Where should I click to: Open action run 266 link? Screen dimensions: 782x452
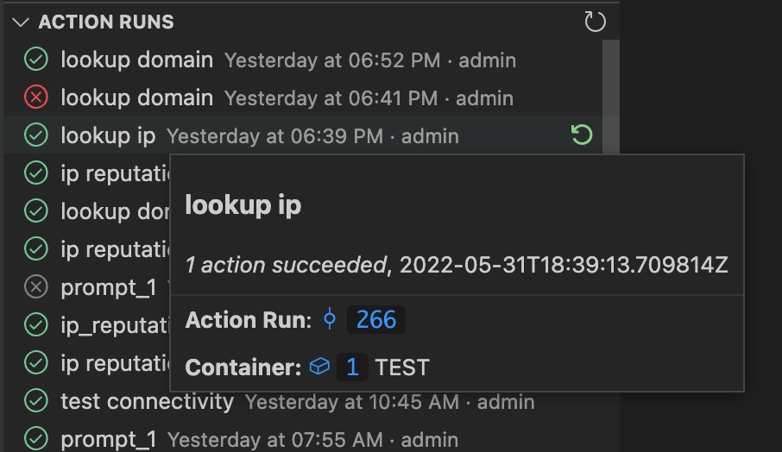click(376, 319)
